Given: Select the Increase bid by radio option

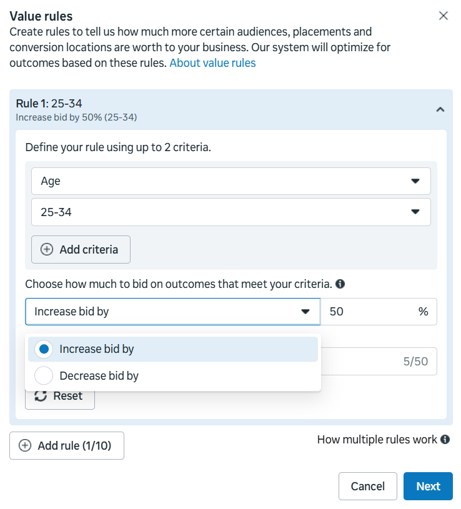Looking at the screenshot, I should tap(44, 349).
